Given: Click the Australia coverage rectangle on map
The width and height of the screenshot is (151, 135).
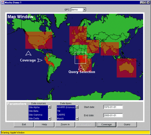Looking at the screenshot, I should (126, 68).
